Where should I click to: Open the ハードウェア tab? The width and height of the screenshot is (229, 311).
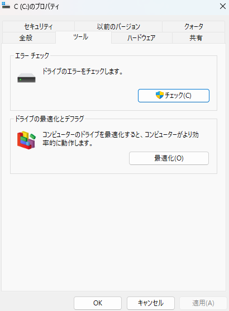[142, 37]
